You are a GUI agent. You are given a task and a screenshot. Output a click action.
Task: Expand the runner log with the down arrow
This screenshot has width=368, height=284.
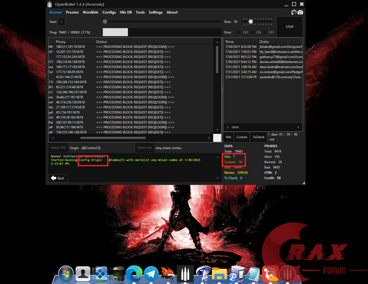[217, 178]
